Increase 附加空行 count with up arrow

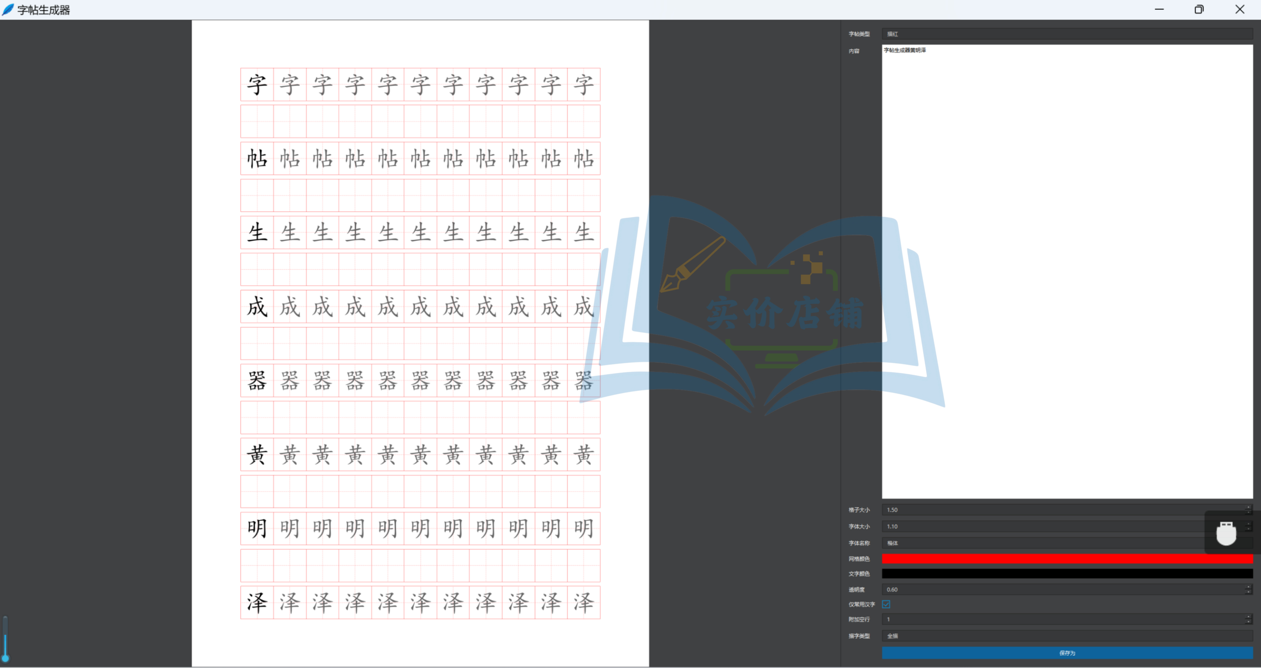1248,617
